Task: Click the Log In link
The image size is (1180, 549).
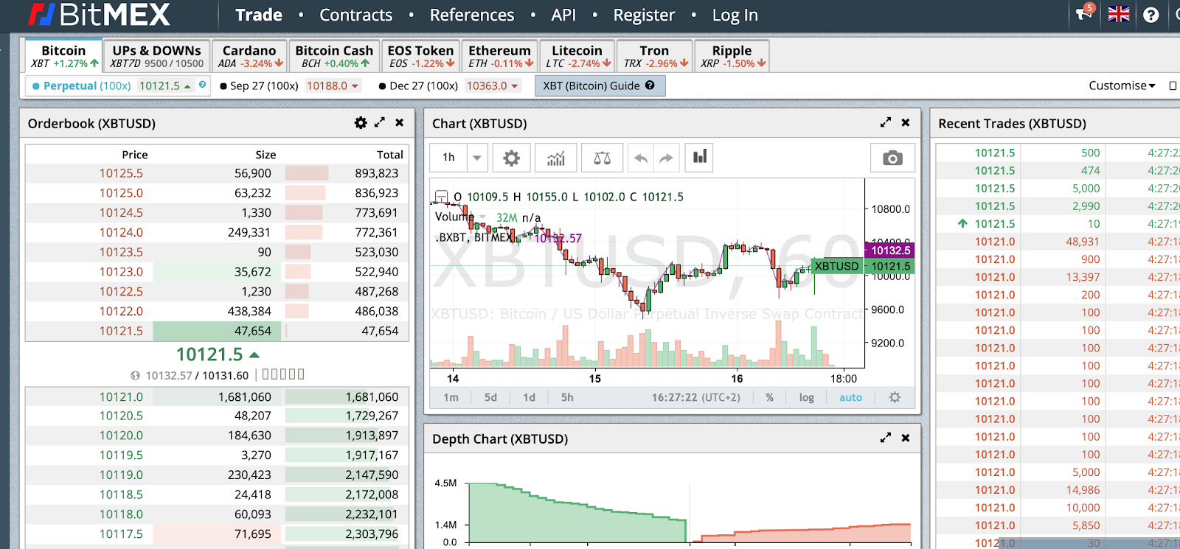Action: click(x=735, y=15)
